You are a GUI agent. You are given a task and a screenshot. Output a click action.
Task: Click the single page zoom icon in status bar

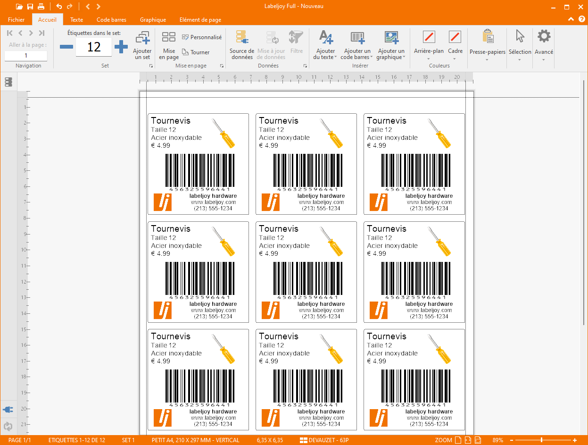(x=458, y=440)
